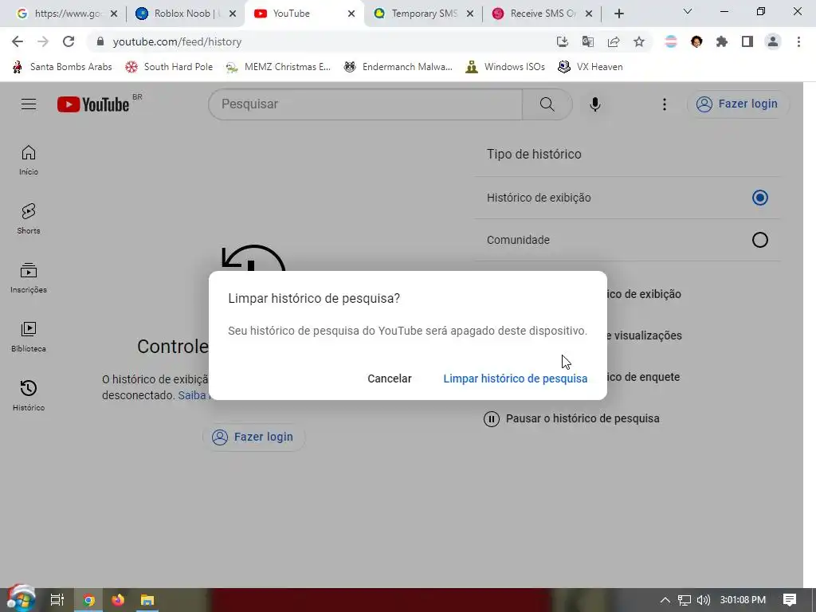Open Chrome three-dot menu
Screen dimensions: 816x612
(798, 41)
